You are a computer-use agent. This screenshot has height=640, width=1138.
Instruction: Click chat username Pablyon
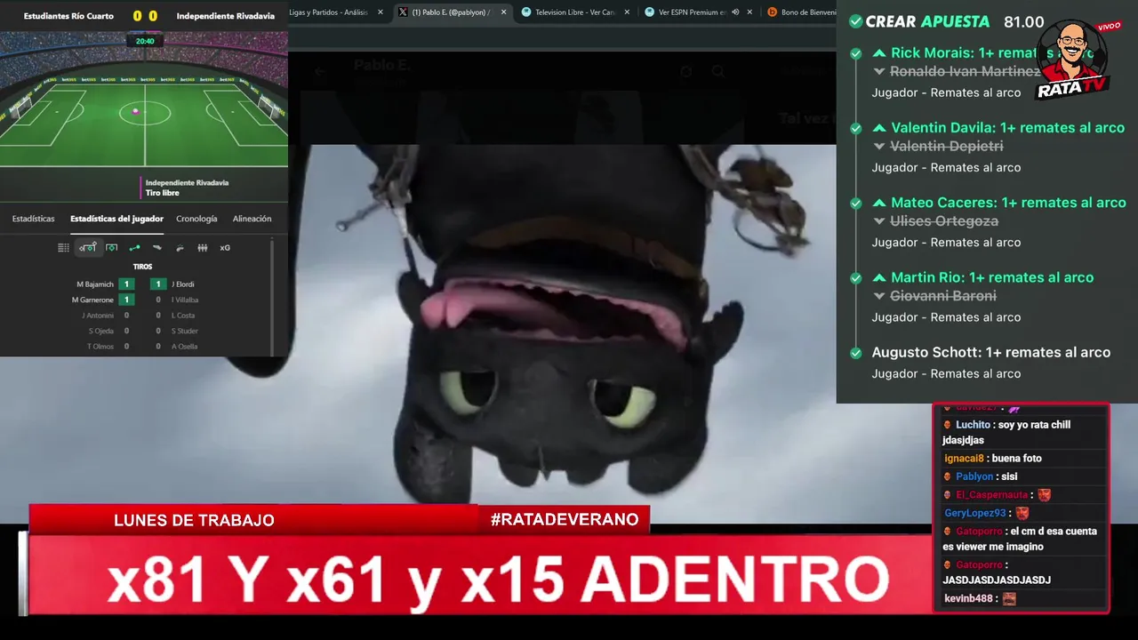974,476
